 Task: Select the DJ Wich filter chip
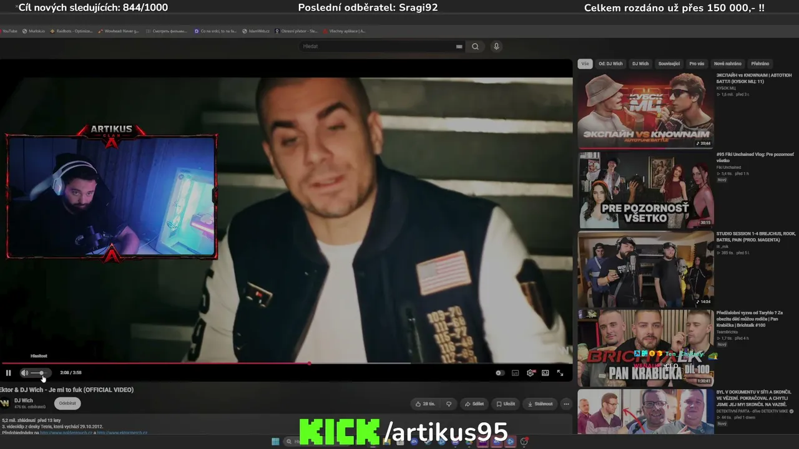640,64
